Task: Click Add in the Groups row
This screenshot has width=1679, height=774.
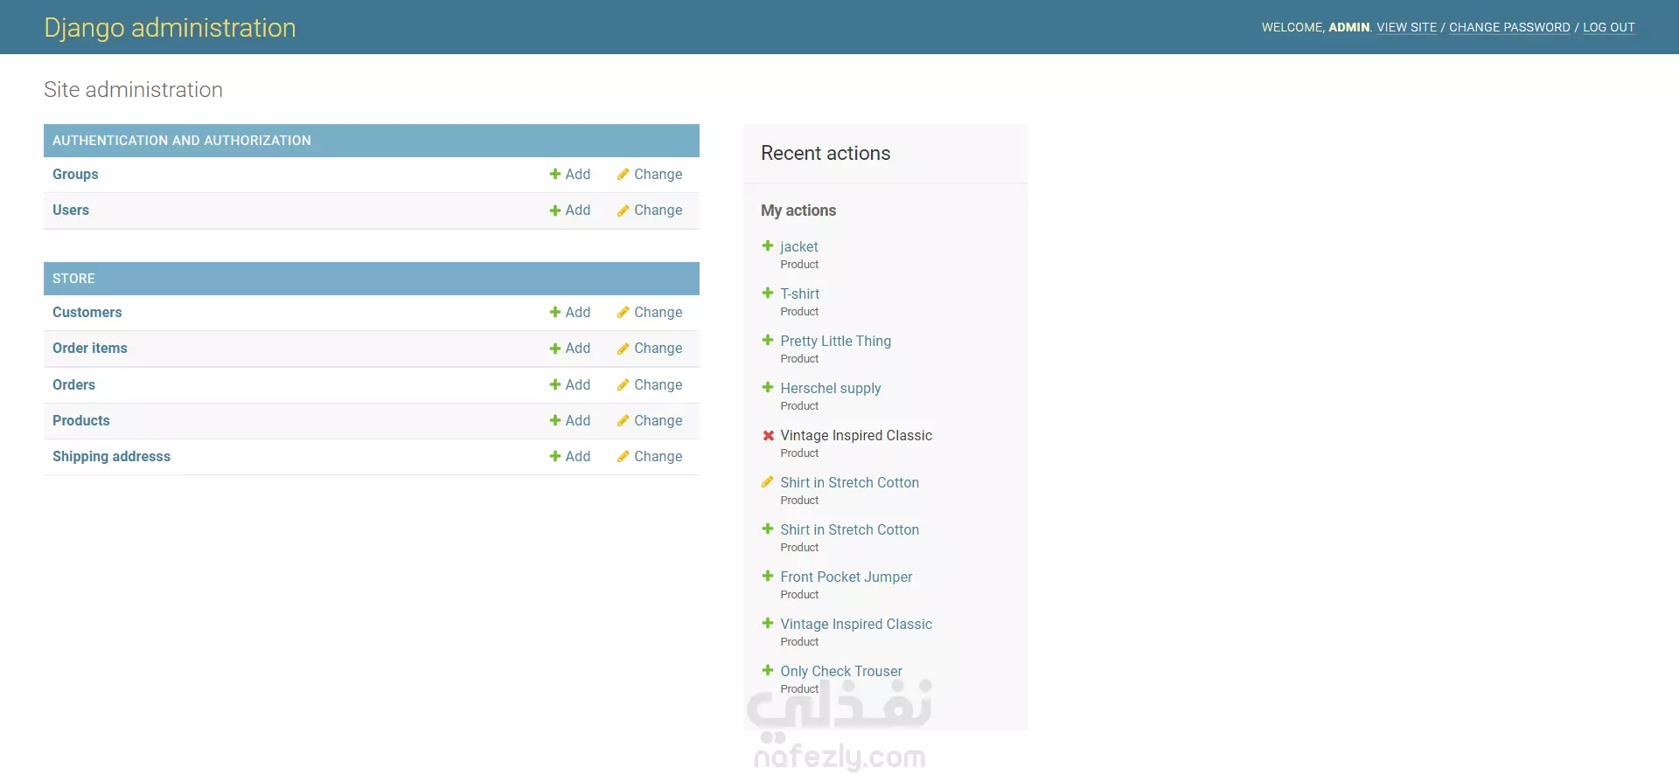Action: (x=570, y=174)
